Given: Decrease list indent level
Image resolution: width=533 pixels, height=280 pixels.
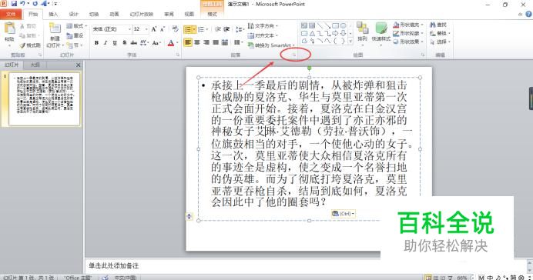Looking at the screenshot, I should [x=218, y=29].
